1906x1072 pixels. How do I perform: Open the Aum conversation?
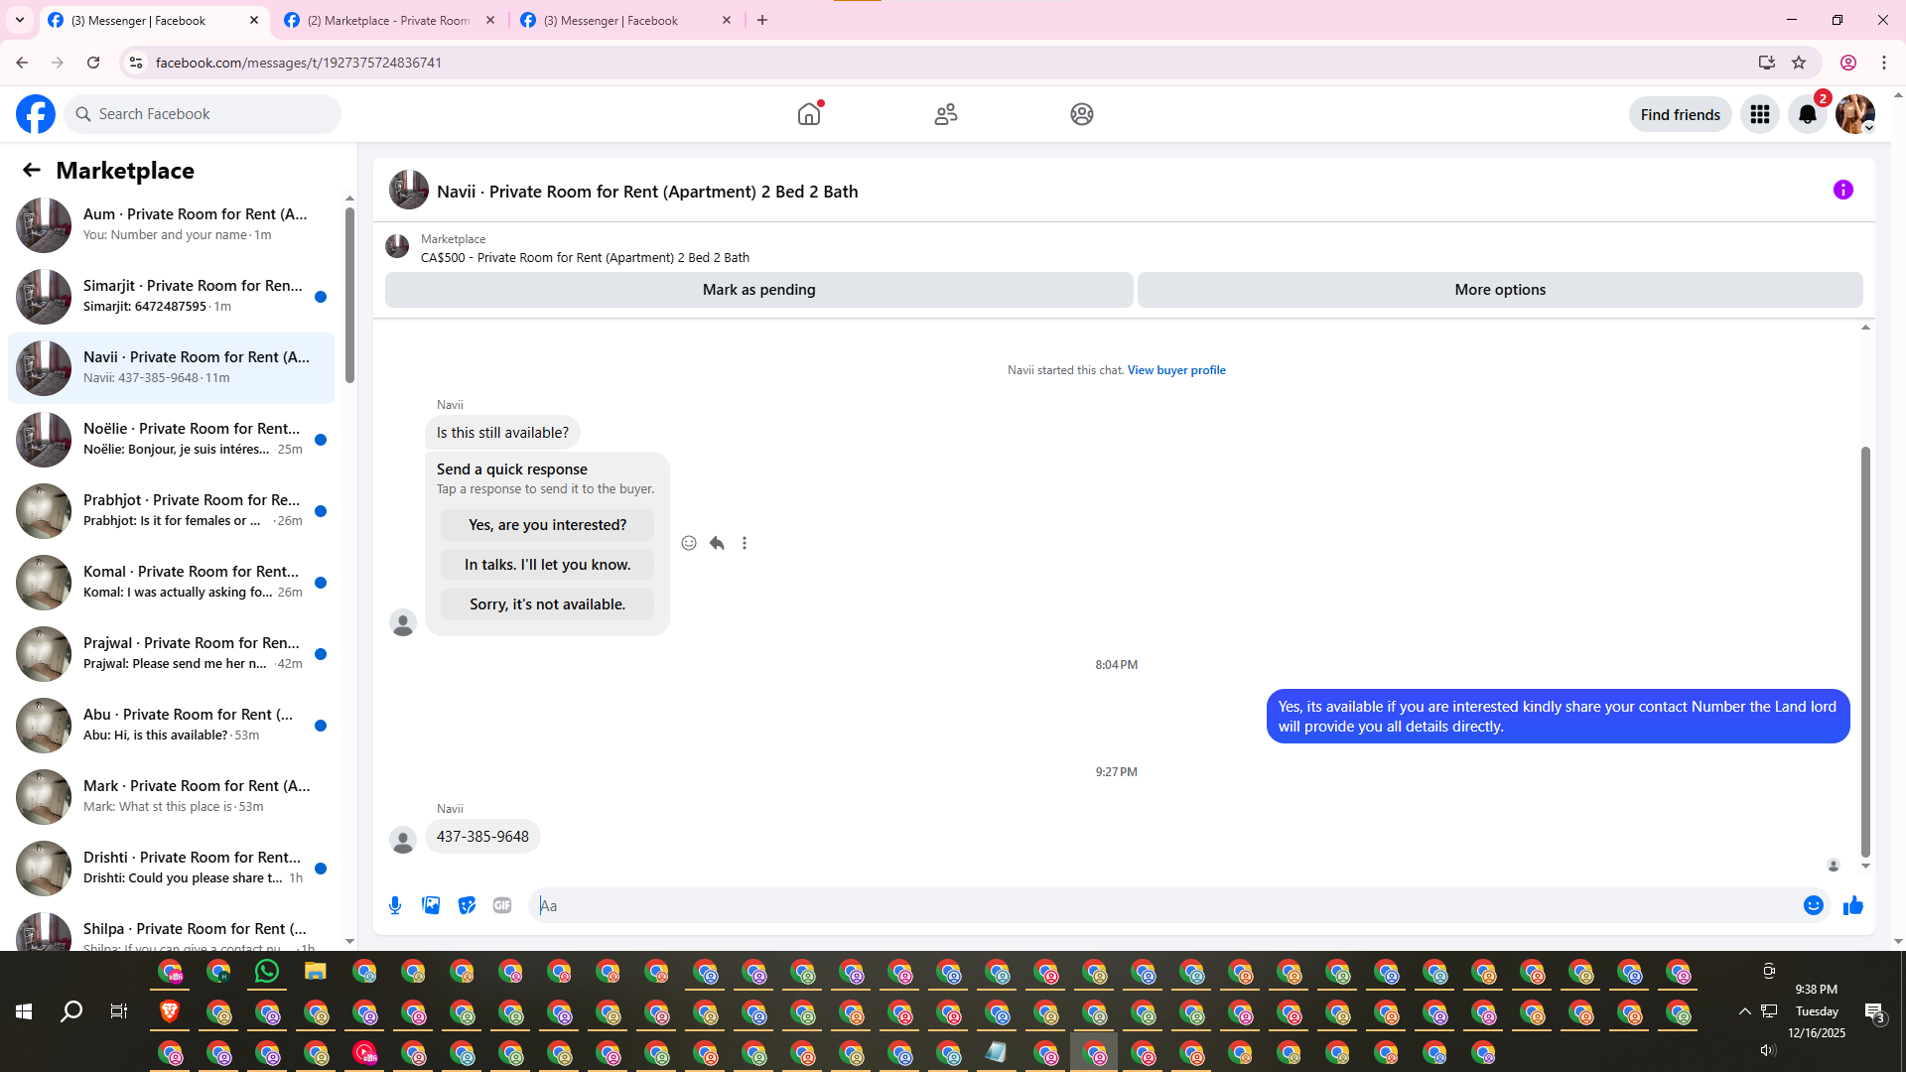tap(171, 224)
